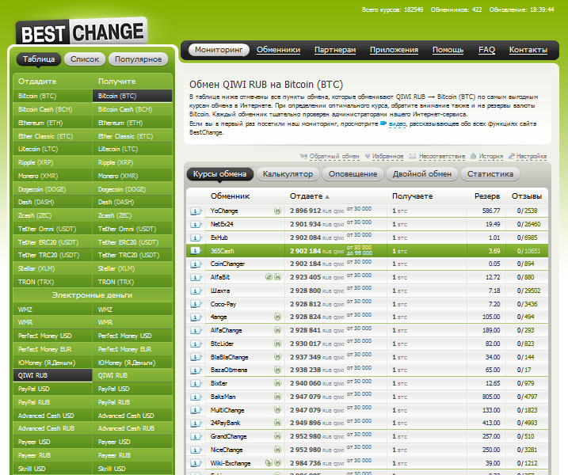Go to Обменники in top navigation
568x475 pixels.
click(x=278, y=50)
